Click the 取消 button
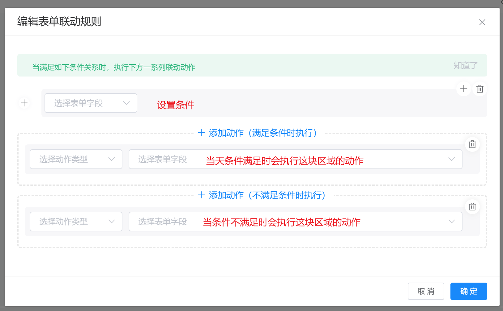 [426, 291]
